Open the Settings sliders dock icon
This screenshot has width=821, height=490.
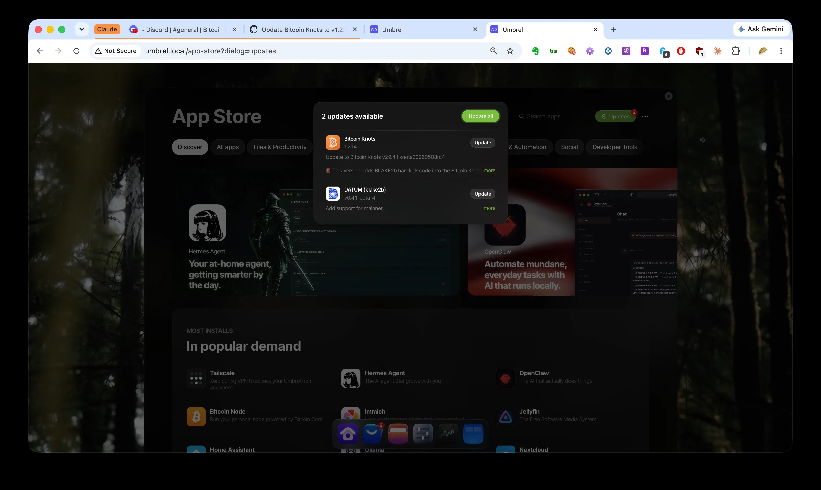click(x=423, y=433)
